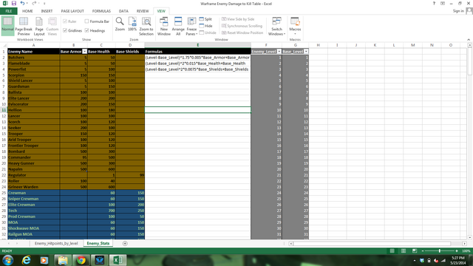
Task: Click Unhide window button
Action: click(x=208, y=33)
